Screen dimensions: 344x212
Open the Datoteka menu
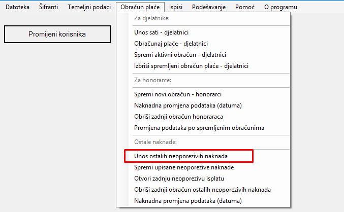click(18, 8)
